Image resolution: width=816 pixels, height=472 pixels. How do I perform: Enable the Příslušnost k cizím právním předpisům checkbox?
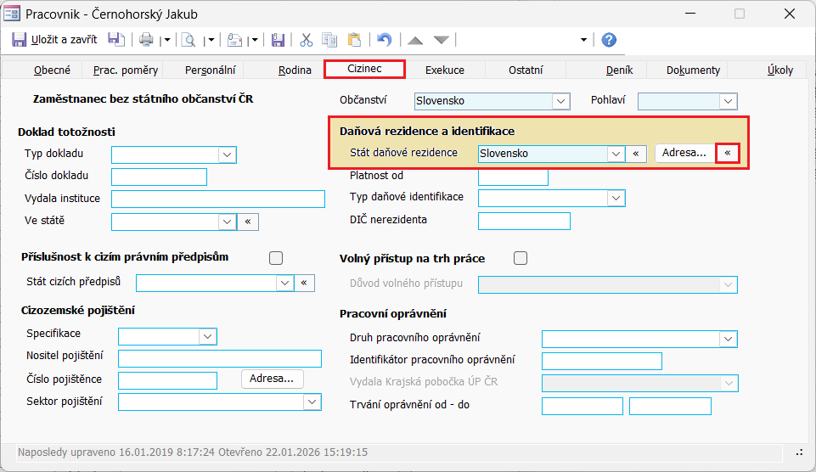[275, 258]
